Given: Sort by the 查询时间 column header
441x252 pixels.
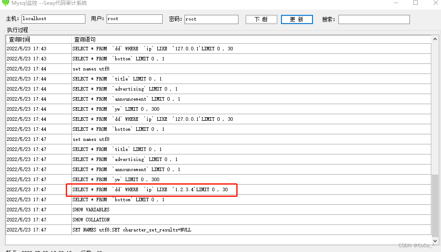Looking at the screenshot, I should click(39, 39).
